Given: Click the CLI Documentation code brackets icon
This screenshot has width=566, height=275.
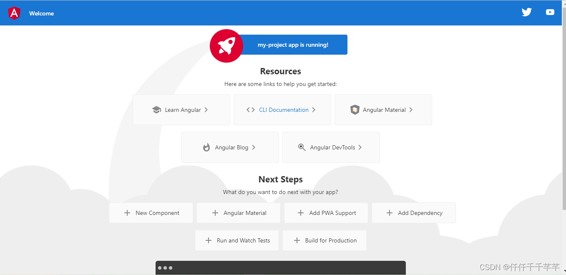Looking at the screenshot, I should click(x=250, y=110).
